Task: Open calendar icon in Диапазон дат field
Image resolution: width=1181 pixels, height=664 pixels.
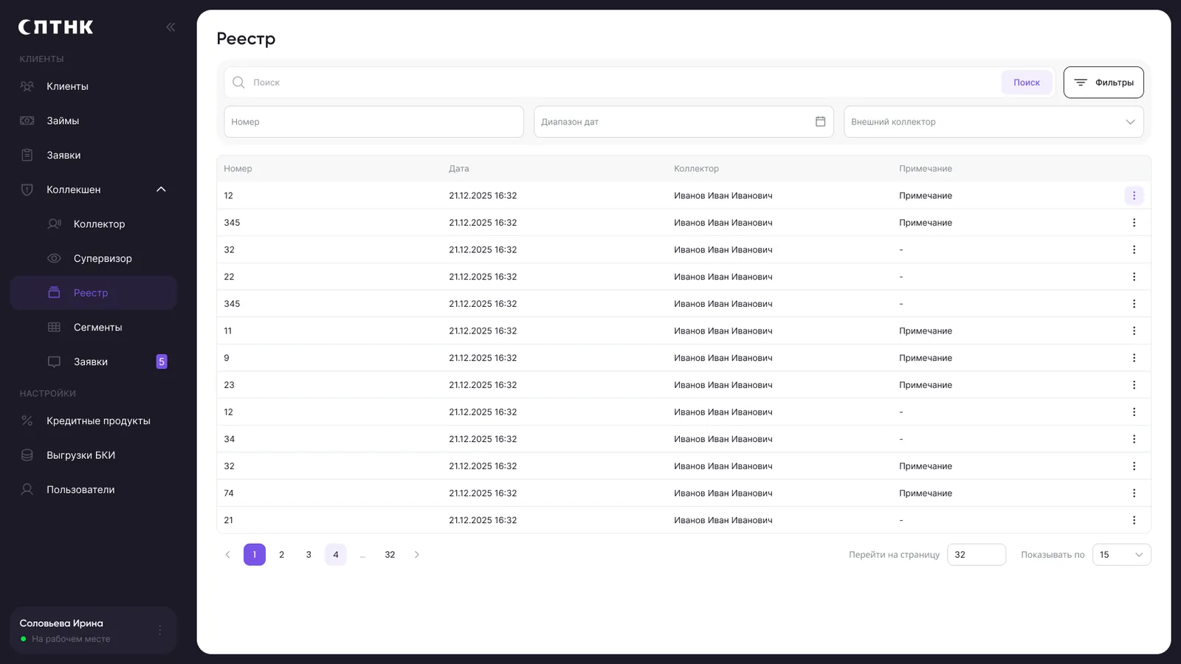Action: pos(820,122)
